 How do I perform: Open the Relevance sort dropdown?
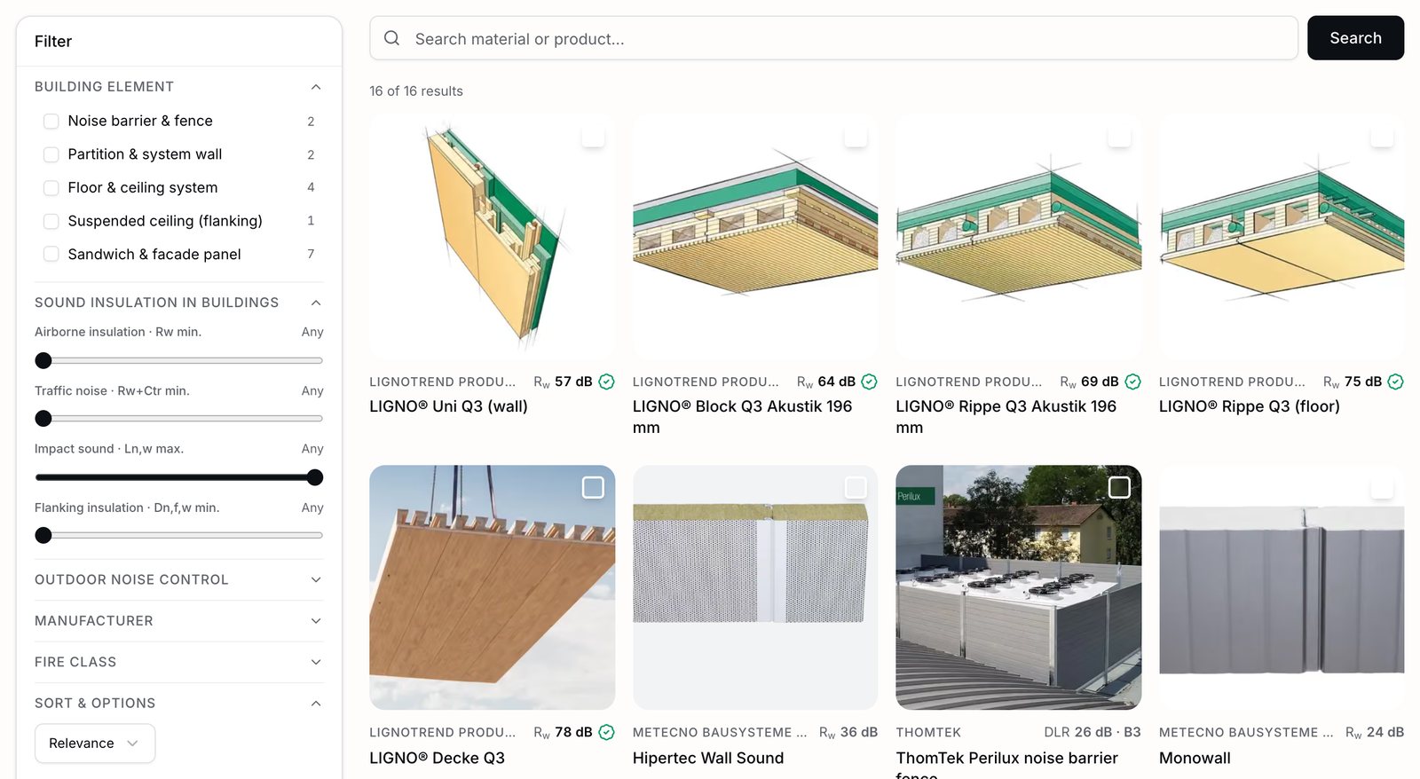(x=95, y=744)
